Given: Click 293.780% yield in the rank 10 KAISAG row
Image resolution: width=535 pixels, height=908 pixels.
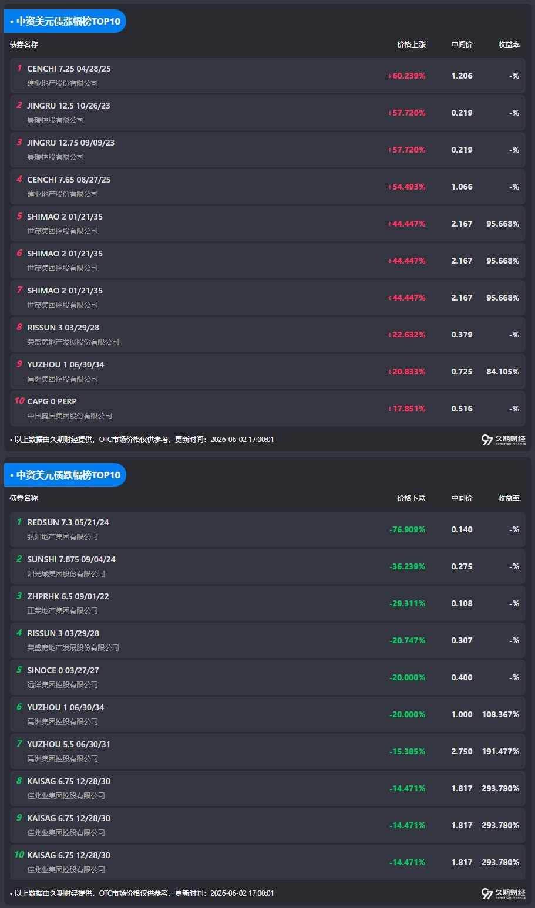Looking at the screenshot, I should (500, 862).
